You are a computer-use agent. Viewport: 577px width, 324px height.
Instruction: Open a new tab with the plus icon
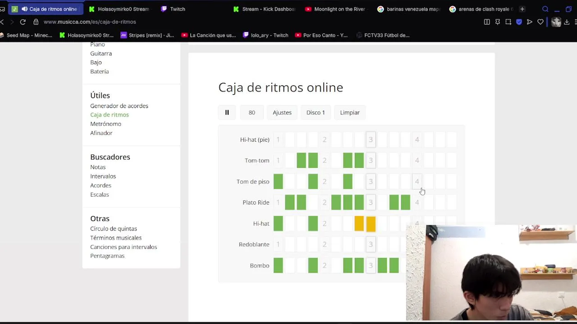pyautogui.click(x=522, y=9)
